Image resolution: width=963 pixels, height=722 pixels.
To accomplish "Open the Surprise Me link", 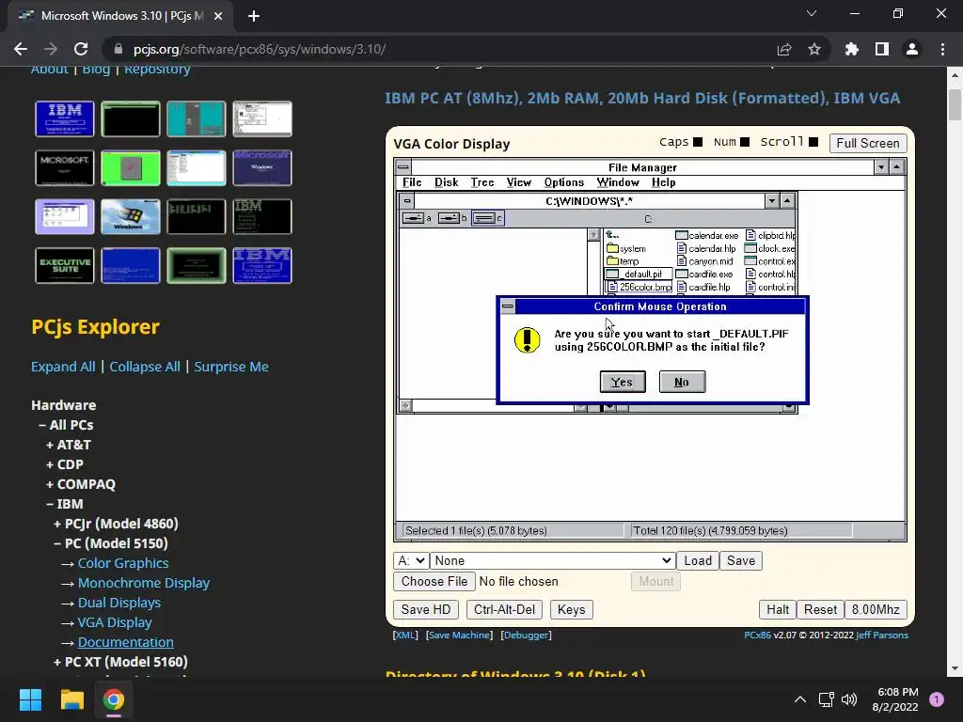I will coord(231,367).
